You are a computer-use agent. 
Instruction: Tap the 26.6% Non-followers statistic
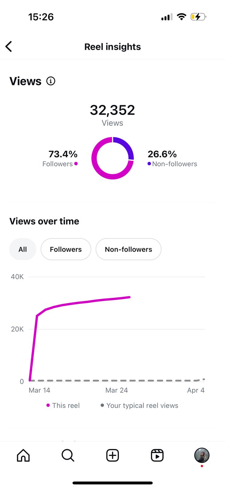162,154
